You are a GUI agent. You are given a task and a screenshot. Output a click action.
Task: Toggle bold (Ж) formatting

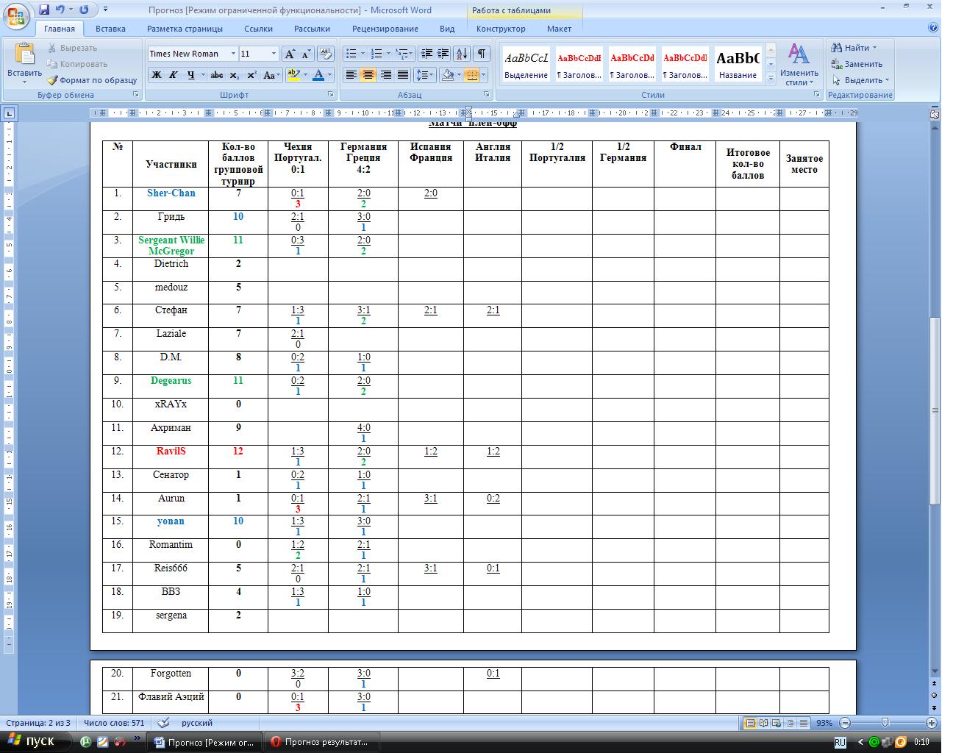pyautogui.click(x=156, y=75)
